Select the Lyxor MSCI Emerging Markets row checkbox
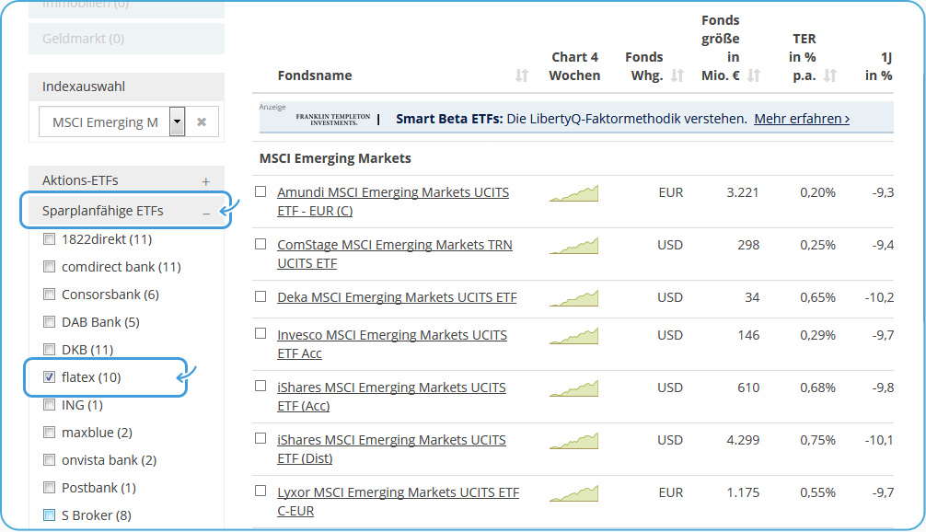926x532 pixels. click(260, 491)
